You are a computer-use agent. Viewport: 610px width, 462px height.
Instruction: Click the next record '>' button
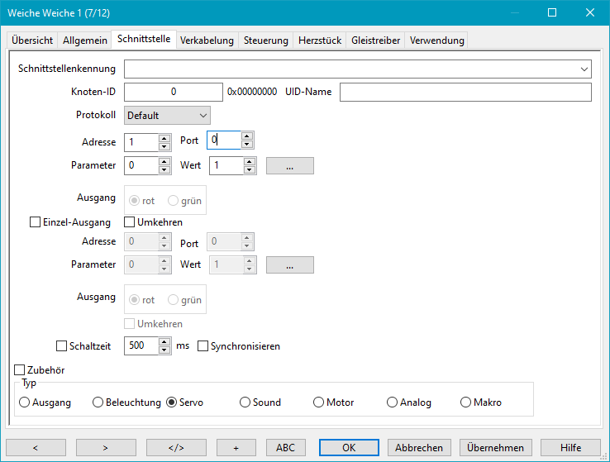106,447
